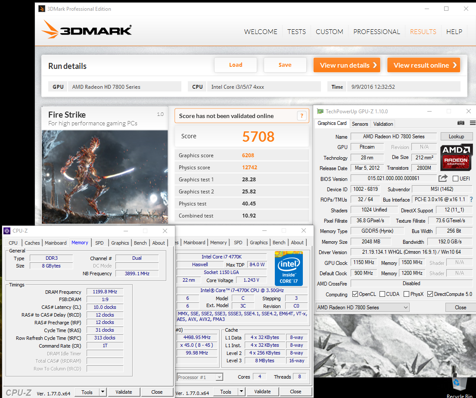
Task: Open the Processor #1 selection dropdown
Action: coord(200,377)
